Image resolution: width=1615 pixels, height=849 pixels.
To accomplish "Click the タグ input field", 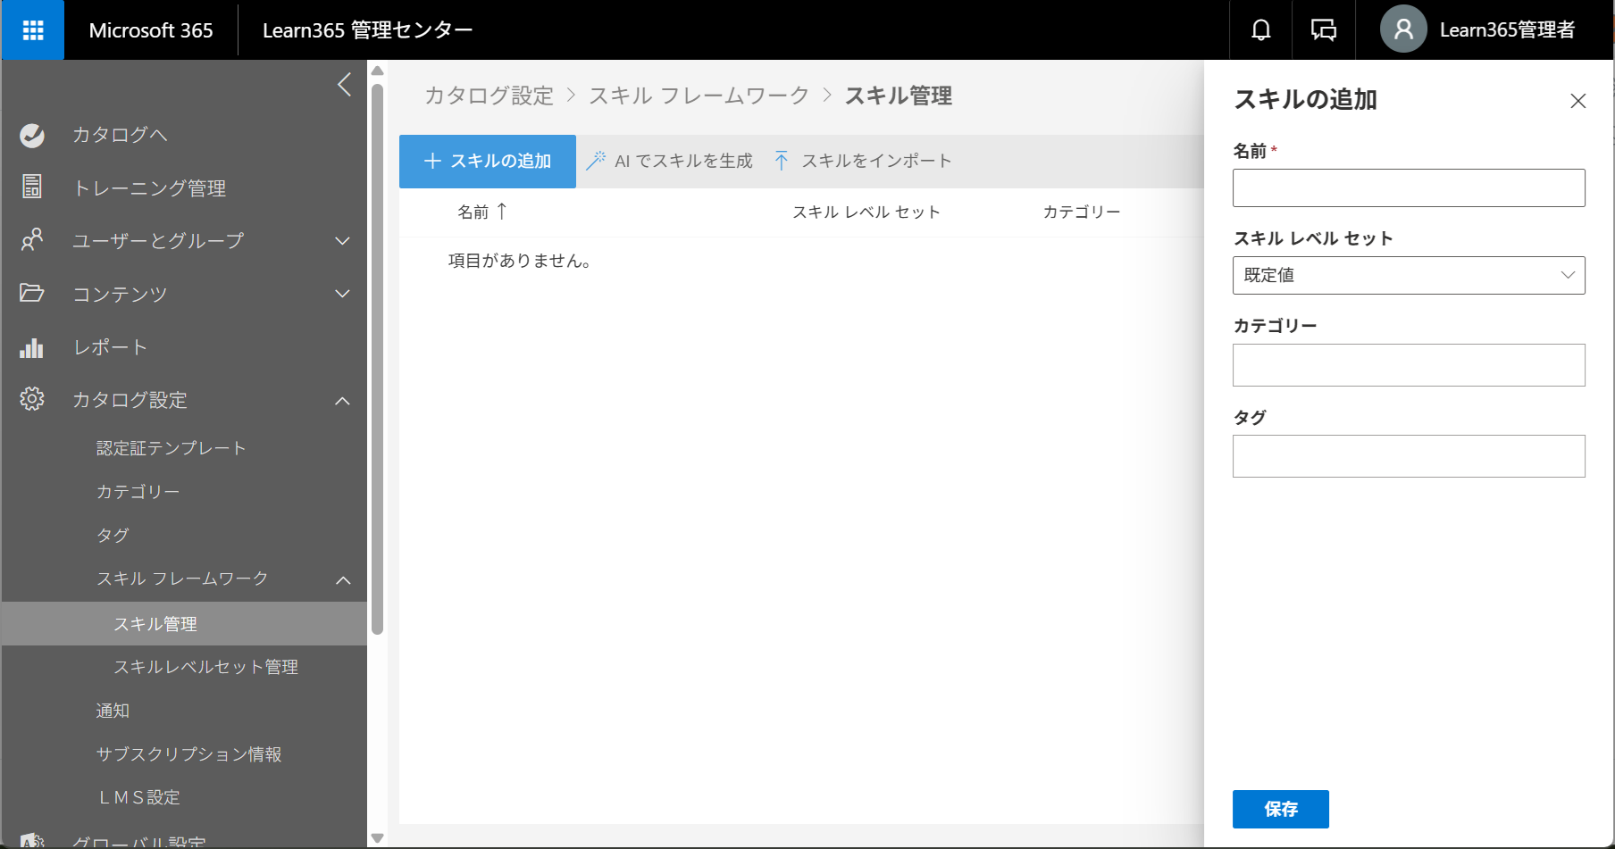I will coord(1409,456).
